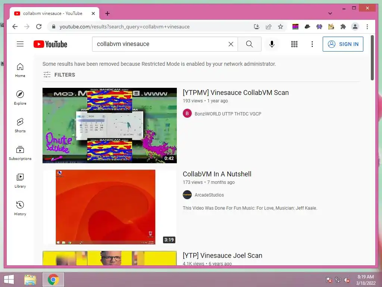
Task: Click the Chrome taskbar icon
Action: (53, 280)
